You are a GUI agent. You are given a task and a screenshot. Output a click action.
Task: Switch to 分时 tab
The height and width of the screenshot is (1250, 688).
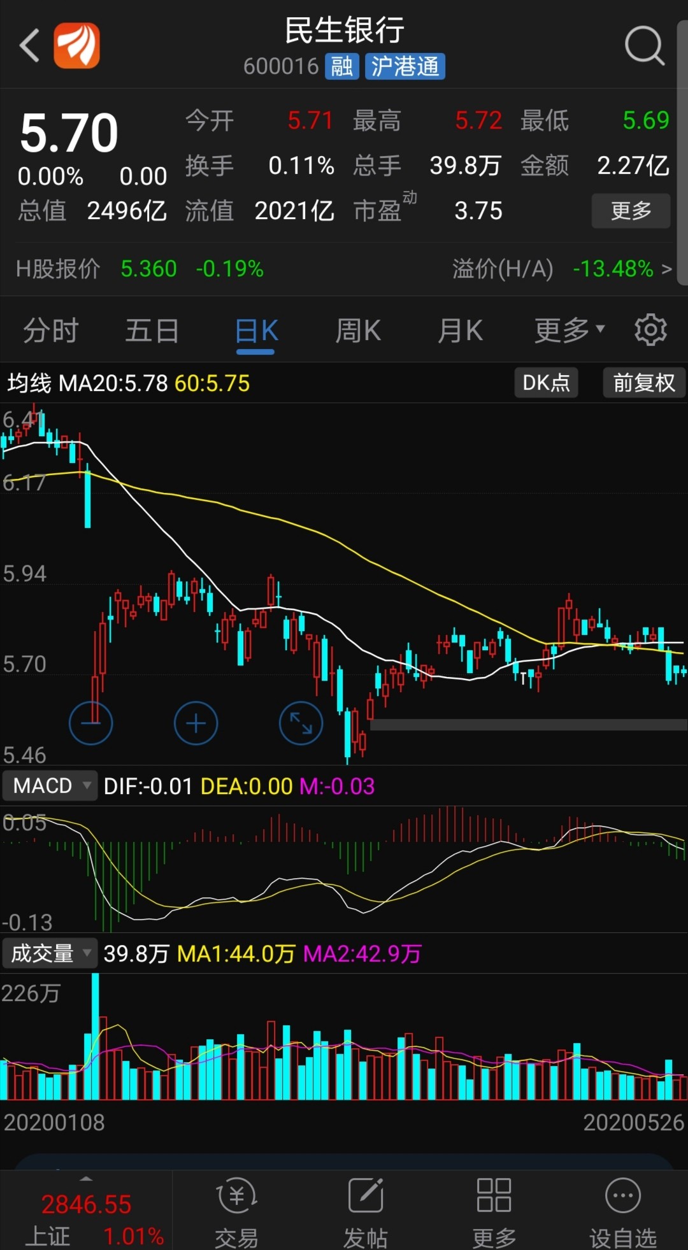coord(51,331)
